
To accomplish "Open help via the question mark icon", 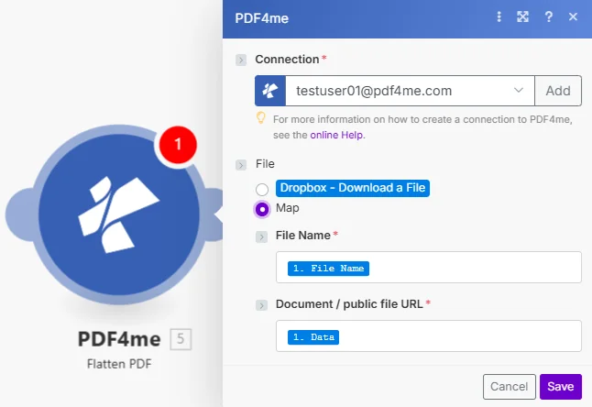I will 549,16.
